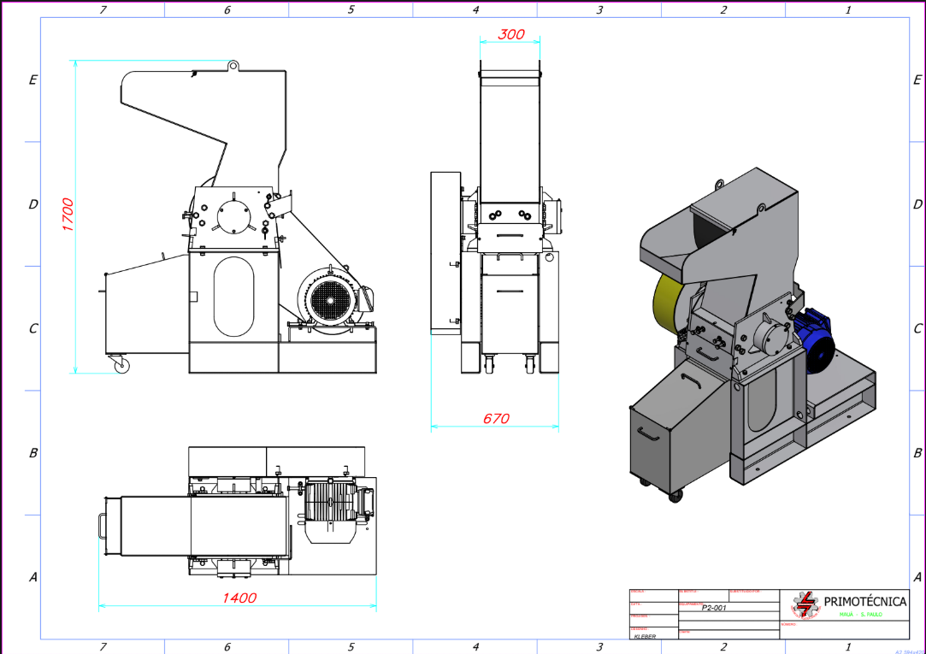
Task: Select the motor fan grille in side view
Action: (x=329, y=300)
